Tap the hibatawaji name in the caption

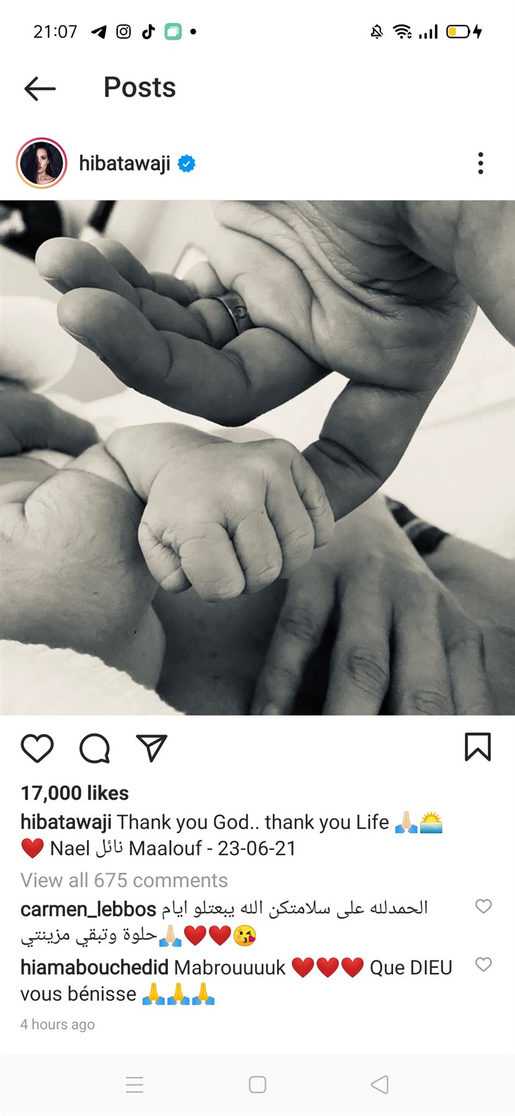66,822
